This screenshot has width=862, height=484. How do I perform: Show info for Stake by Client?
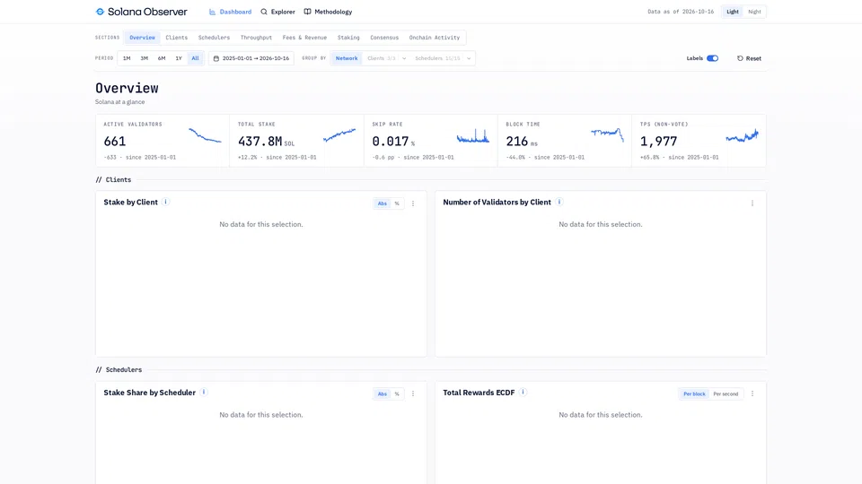click(x=165, y=202)
